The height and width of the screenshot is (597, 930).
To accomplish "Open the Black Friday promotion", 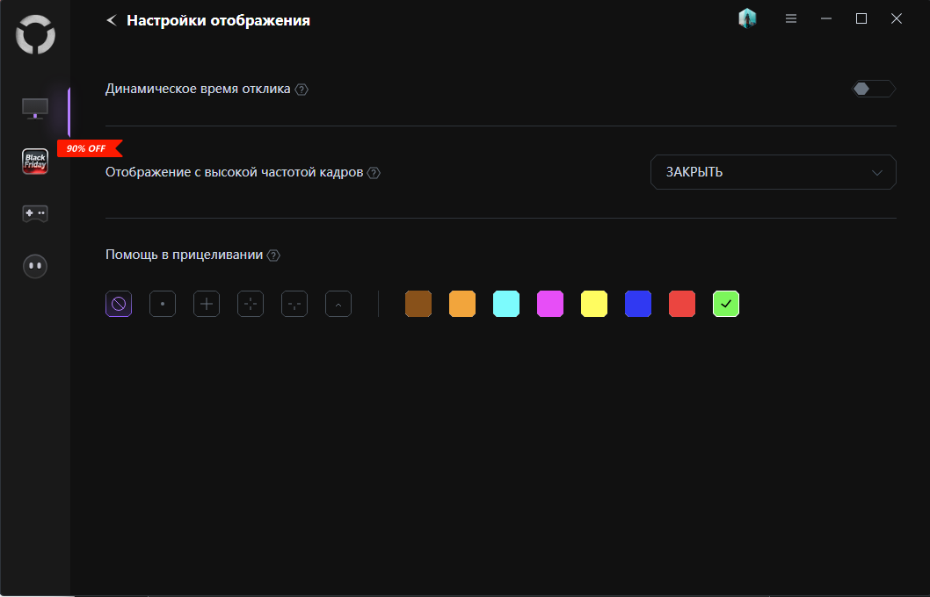I will tap(35, 161).
